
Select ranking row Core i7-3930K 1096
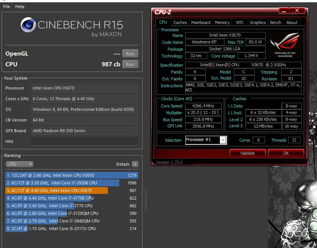pos(72,183)
